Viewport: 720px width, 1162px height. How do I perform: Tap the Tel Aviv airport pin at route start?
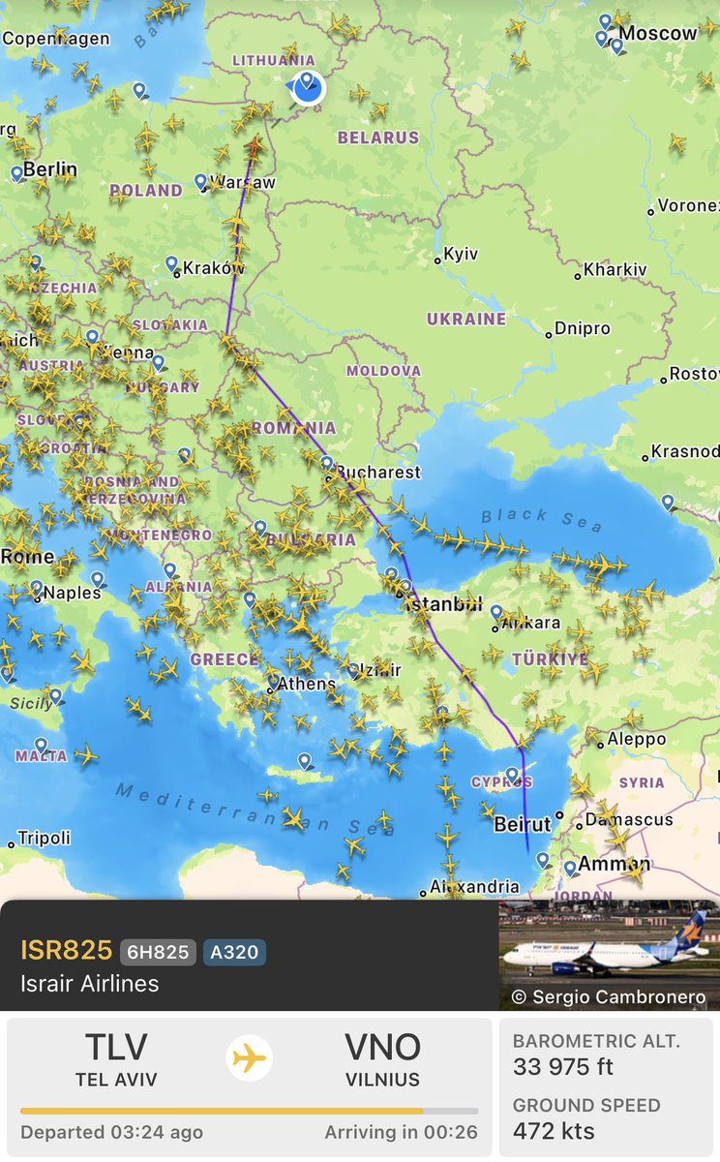click(x=543, y=860)
